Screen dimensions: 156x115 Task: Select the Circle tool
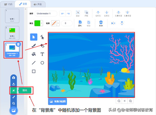[42, 63]
